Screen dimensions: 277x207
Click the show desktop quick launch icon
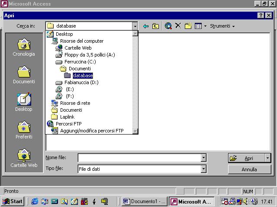(x=74, y=201)
